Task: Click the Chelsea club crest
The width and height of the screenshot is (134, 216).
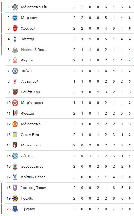Action: 15,71
